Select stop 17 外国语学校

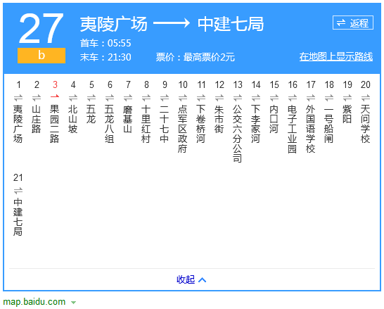pos(311,129)
